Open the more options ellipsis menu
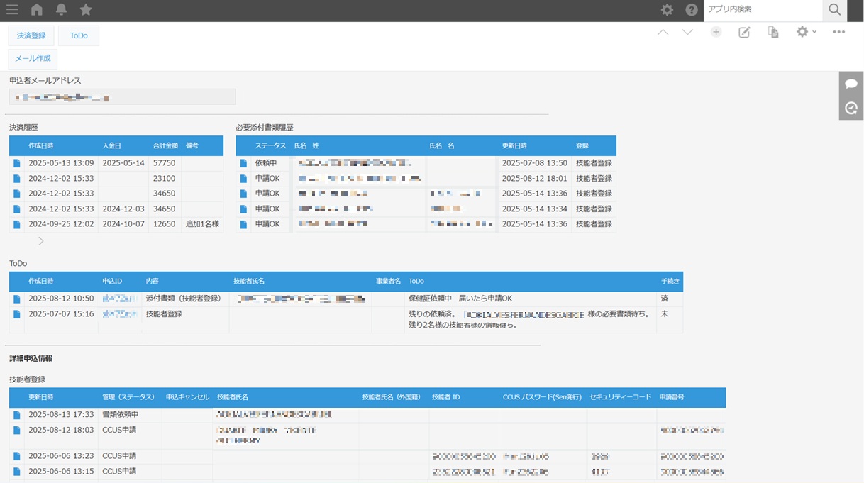 pyautogui.click(x=838, y=33)
